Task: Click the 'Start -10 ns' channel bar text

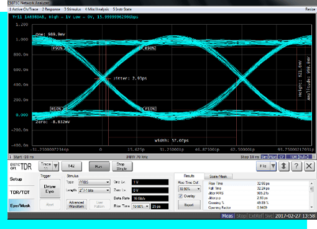Action: [24, 157]
